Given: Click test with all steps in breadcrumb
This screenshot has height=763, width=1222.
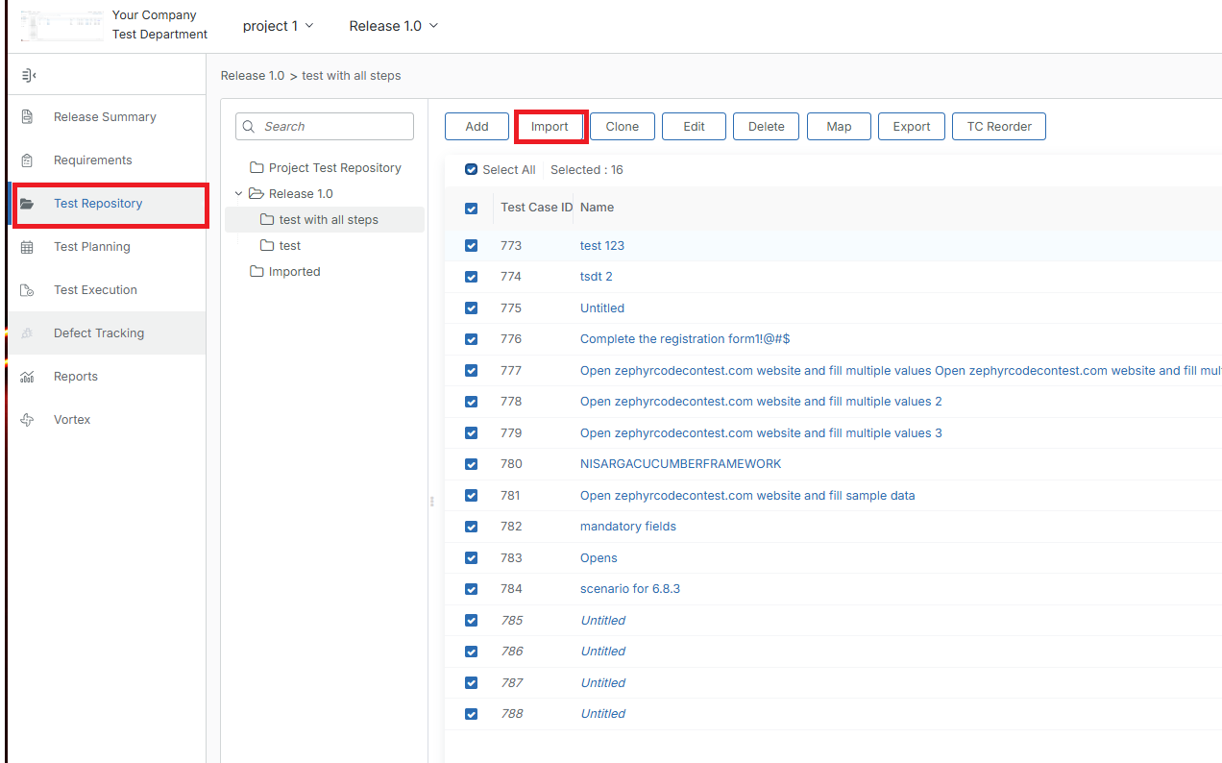Looking at the screenshot, I should 352,75.
